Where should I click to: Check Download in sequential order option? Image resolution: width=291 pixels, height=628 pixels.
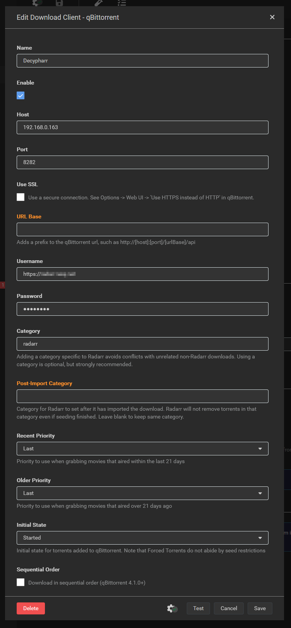(21, 582)
